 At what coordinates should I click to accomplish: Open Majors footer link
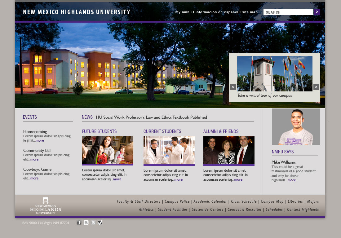click(x=313, y=201)
